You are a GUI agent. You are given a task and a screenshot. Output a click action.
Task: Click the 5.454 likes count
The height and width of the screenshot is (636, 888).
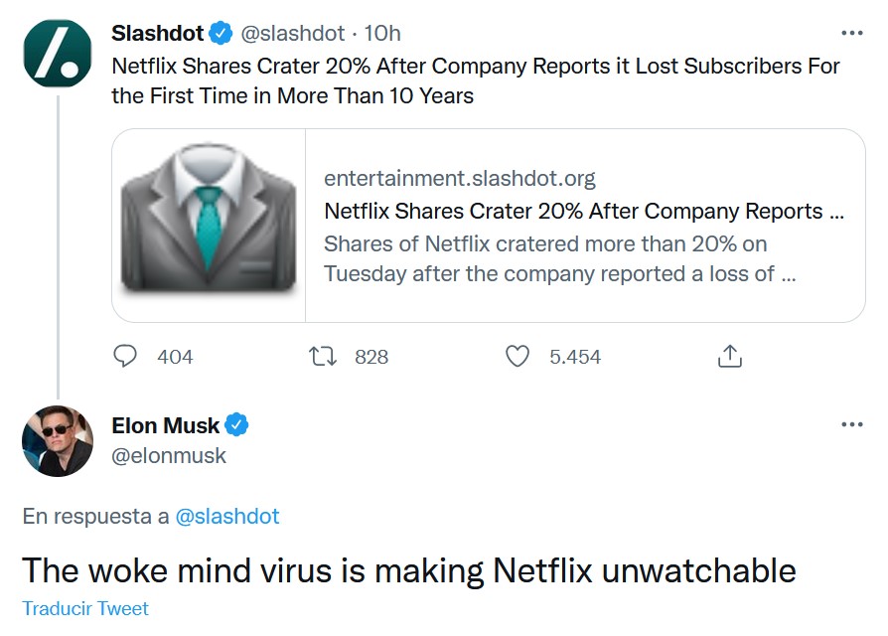point(575,357)
